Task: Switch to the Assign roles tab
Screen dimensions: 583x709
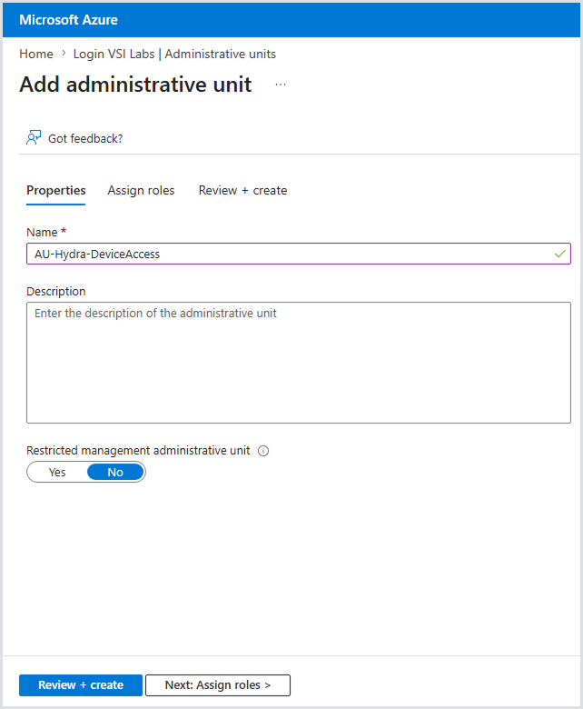Action: [141, 190]
